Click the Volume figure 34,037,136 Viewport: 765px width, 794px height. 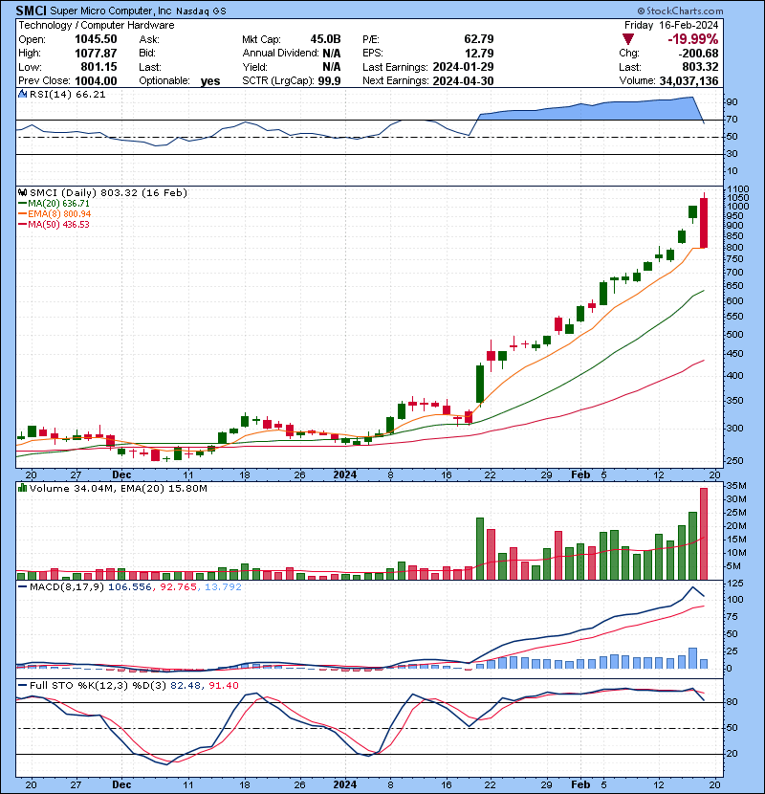coord(689,81)
